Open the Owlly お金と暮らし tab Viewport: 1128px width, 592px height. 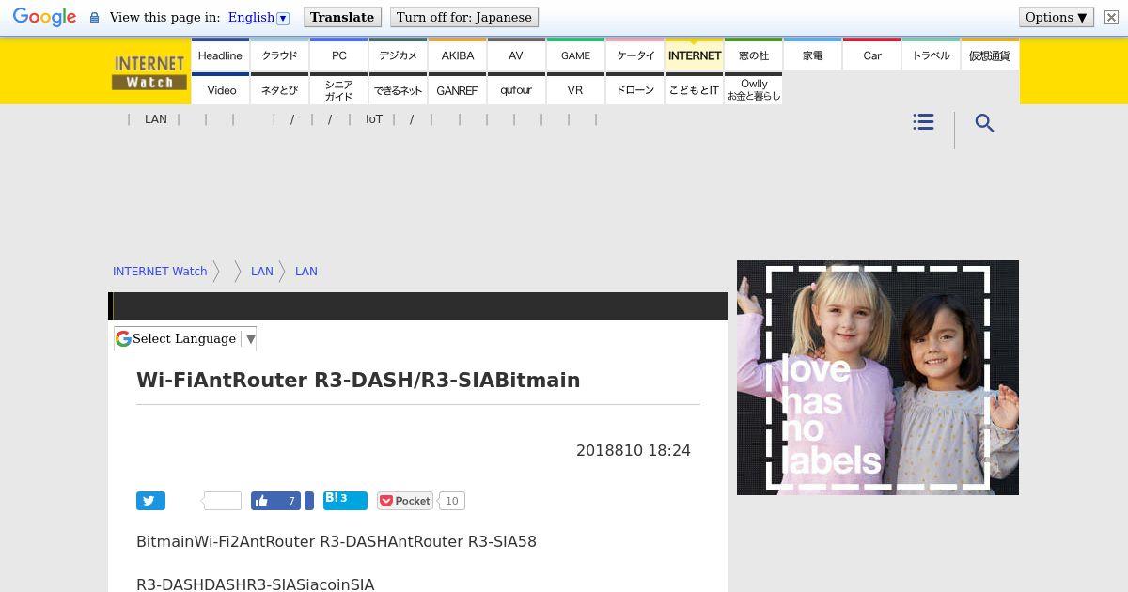tap(753, 89)
